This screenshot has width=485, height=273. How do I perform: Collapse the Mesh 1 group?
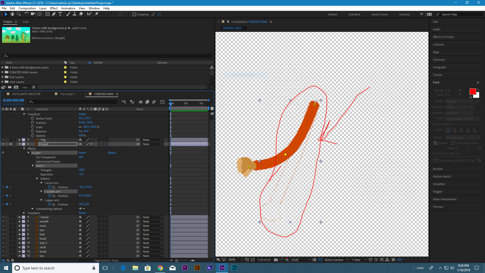click(33, 166)
